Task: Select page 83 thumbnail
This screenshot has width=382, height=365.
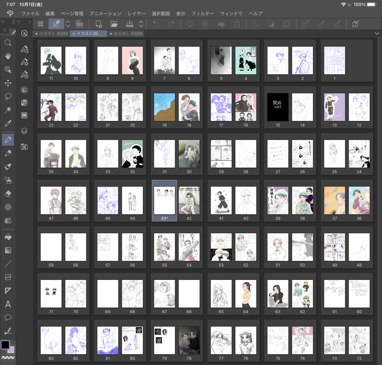Action: coord(51,340)
